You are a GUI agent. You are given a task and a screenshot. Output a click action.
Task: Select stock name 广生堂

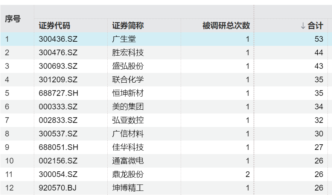(x=124, y=39)
